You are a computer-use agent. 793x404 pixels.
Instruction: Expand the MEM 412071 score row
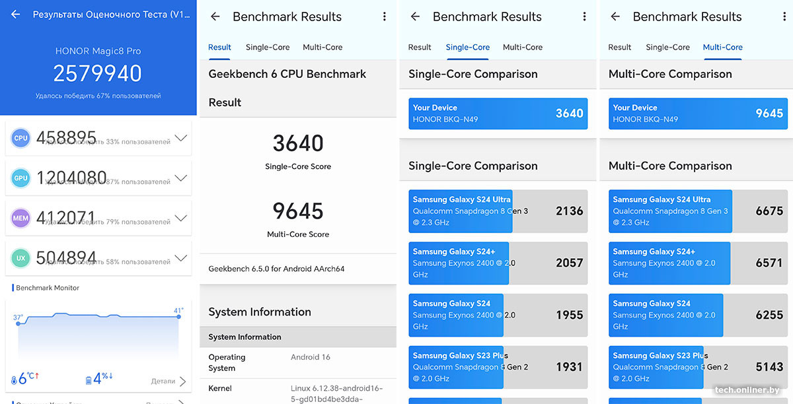[180, 218]
